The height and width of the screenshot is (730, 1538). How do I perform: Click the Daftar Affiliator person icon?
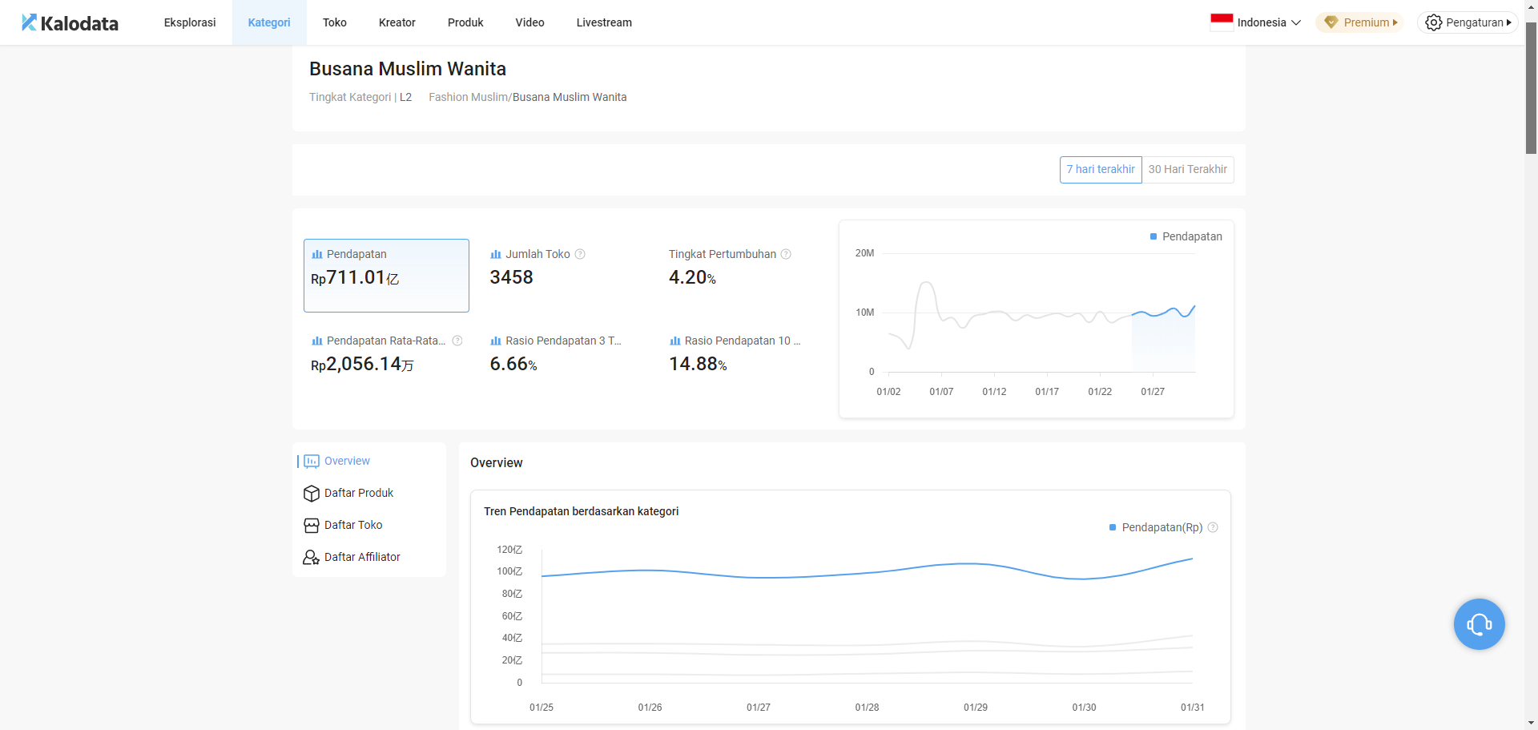(312, 557)
